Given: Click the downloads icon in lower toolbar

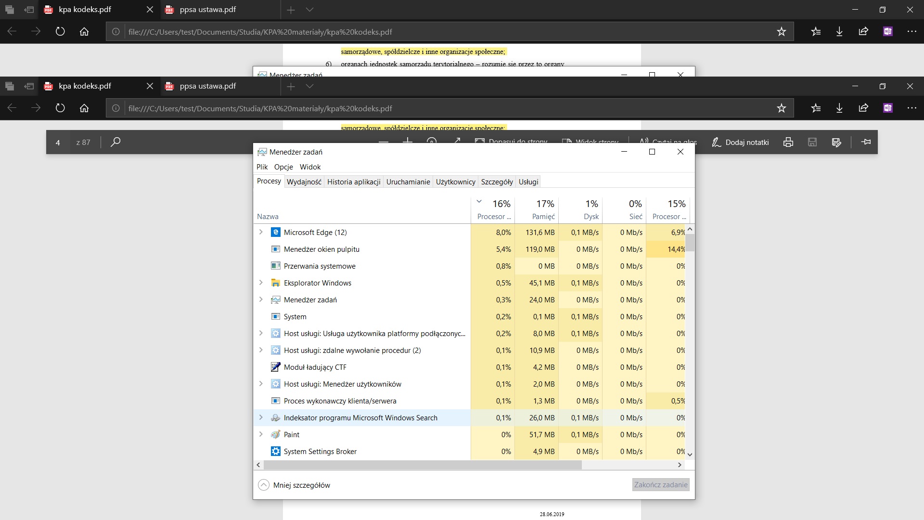Looking at the screenshot, I should click(839, 108).
